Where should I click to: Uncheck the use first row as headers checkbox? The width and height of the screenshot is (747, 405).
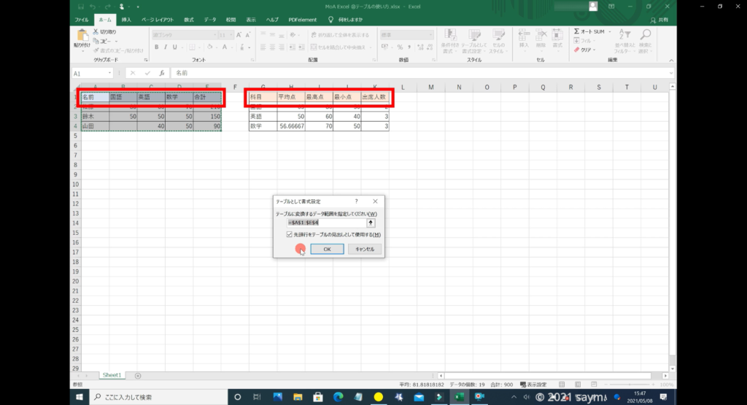point(290,234)
